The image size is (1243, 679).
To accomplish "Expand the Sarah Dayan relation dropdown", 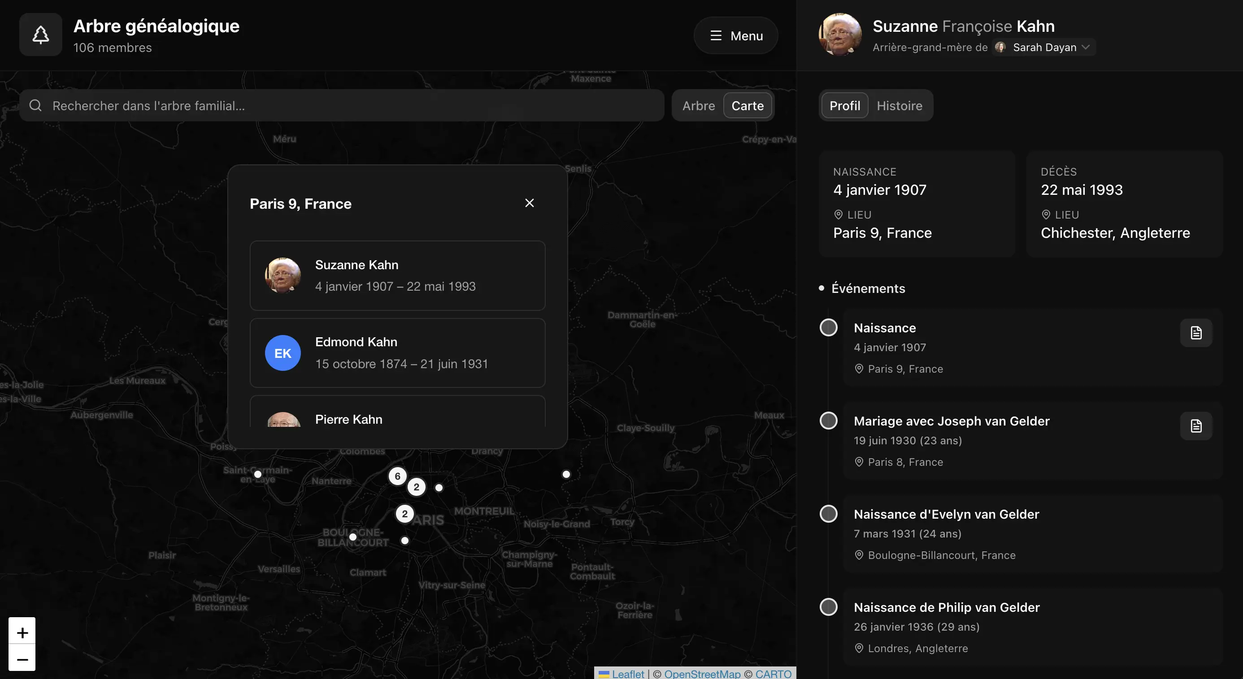I will tap(1044, 47).
